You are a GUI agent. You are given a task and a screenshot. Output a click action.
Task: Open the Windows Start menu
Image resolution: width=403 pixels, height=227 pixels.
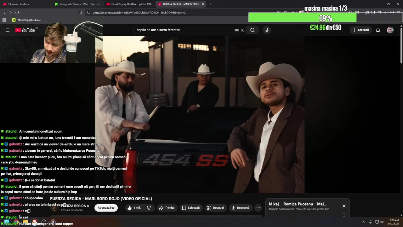pyautogui.click(x=7, y=222)
